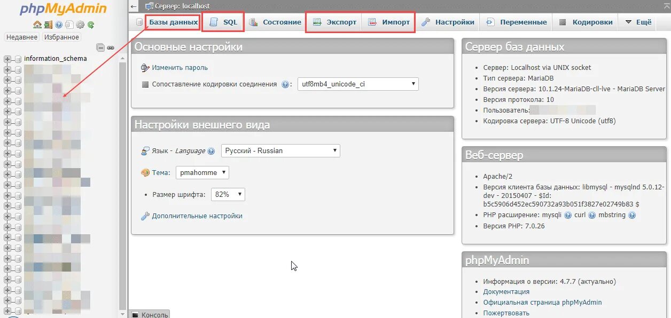
Task: Click text Сервер: Localhost via UNIX socket
Action: (537, 68)
